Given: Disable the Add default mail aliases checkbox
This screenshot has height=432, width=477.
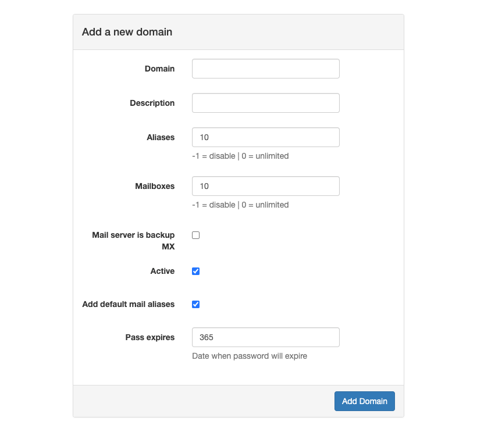Looking at the screenshot, I should click(195, 304).
